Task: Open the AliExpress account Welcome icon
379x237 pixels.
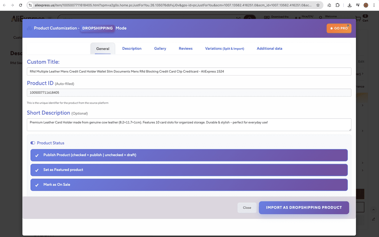Action: (x=320, y=18)
